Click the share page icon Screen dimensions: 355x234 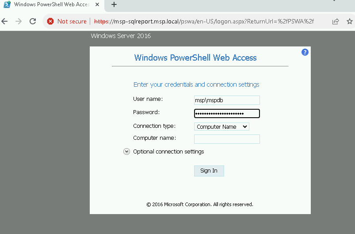pos(335,21)
